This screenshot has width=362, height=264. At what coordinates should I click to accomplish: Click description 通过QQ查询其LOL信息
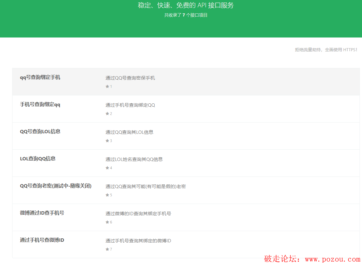point(130,132)
